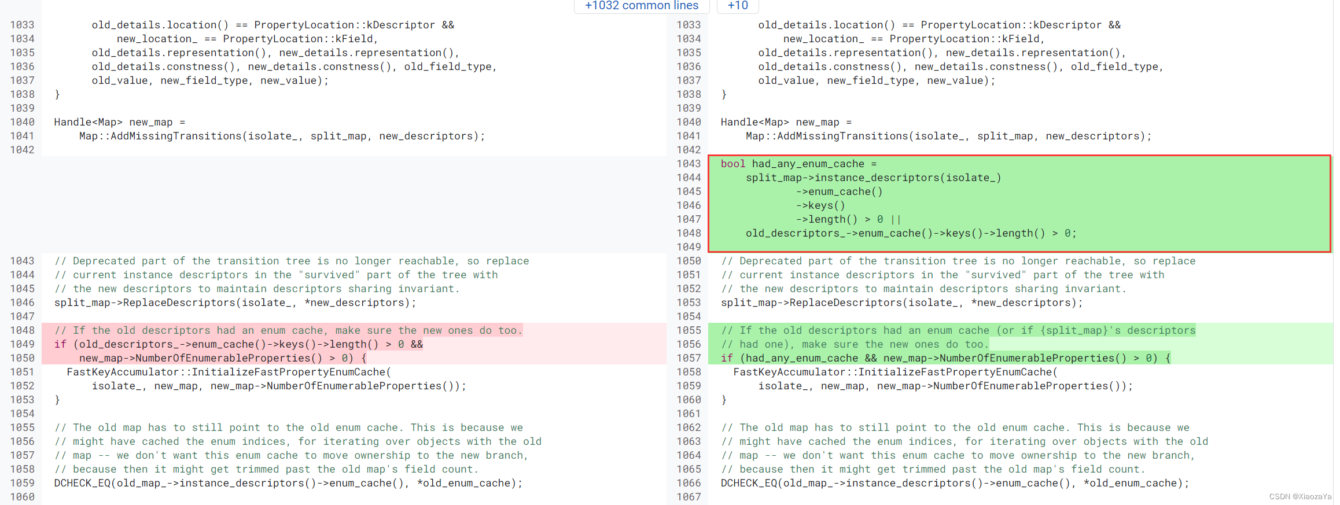Click line 1051 '// current instance descriptors in the "survived"'
This screenshot has width=1340, height=505.
coord(943,275)
